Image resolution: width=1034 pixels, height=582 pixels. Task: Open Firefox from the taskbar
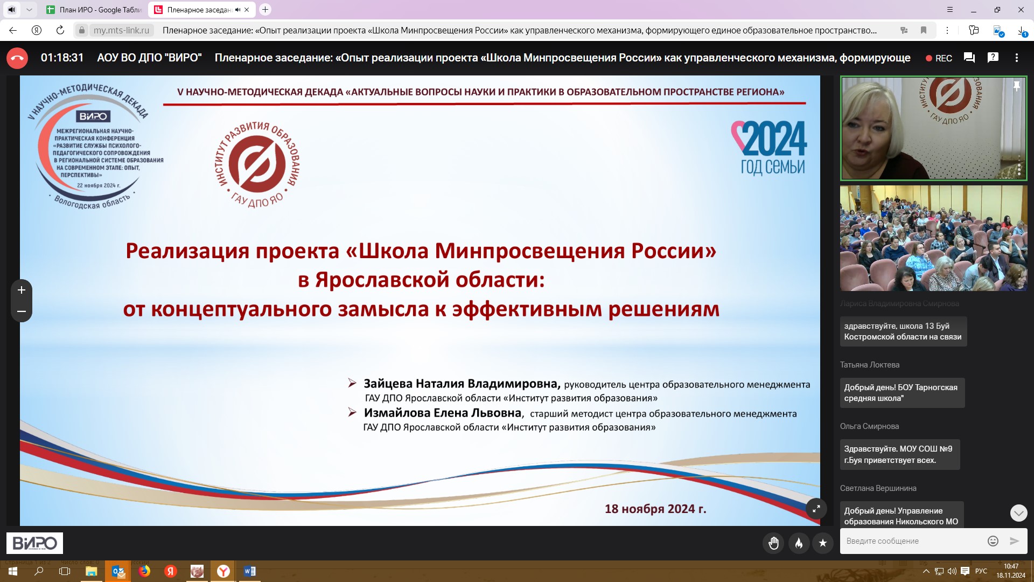pos(144,571)
